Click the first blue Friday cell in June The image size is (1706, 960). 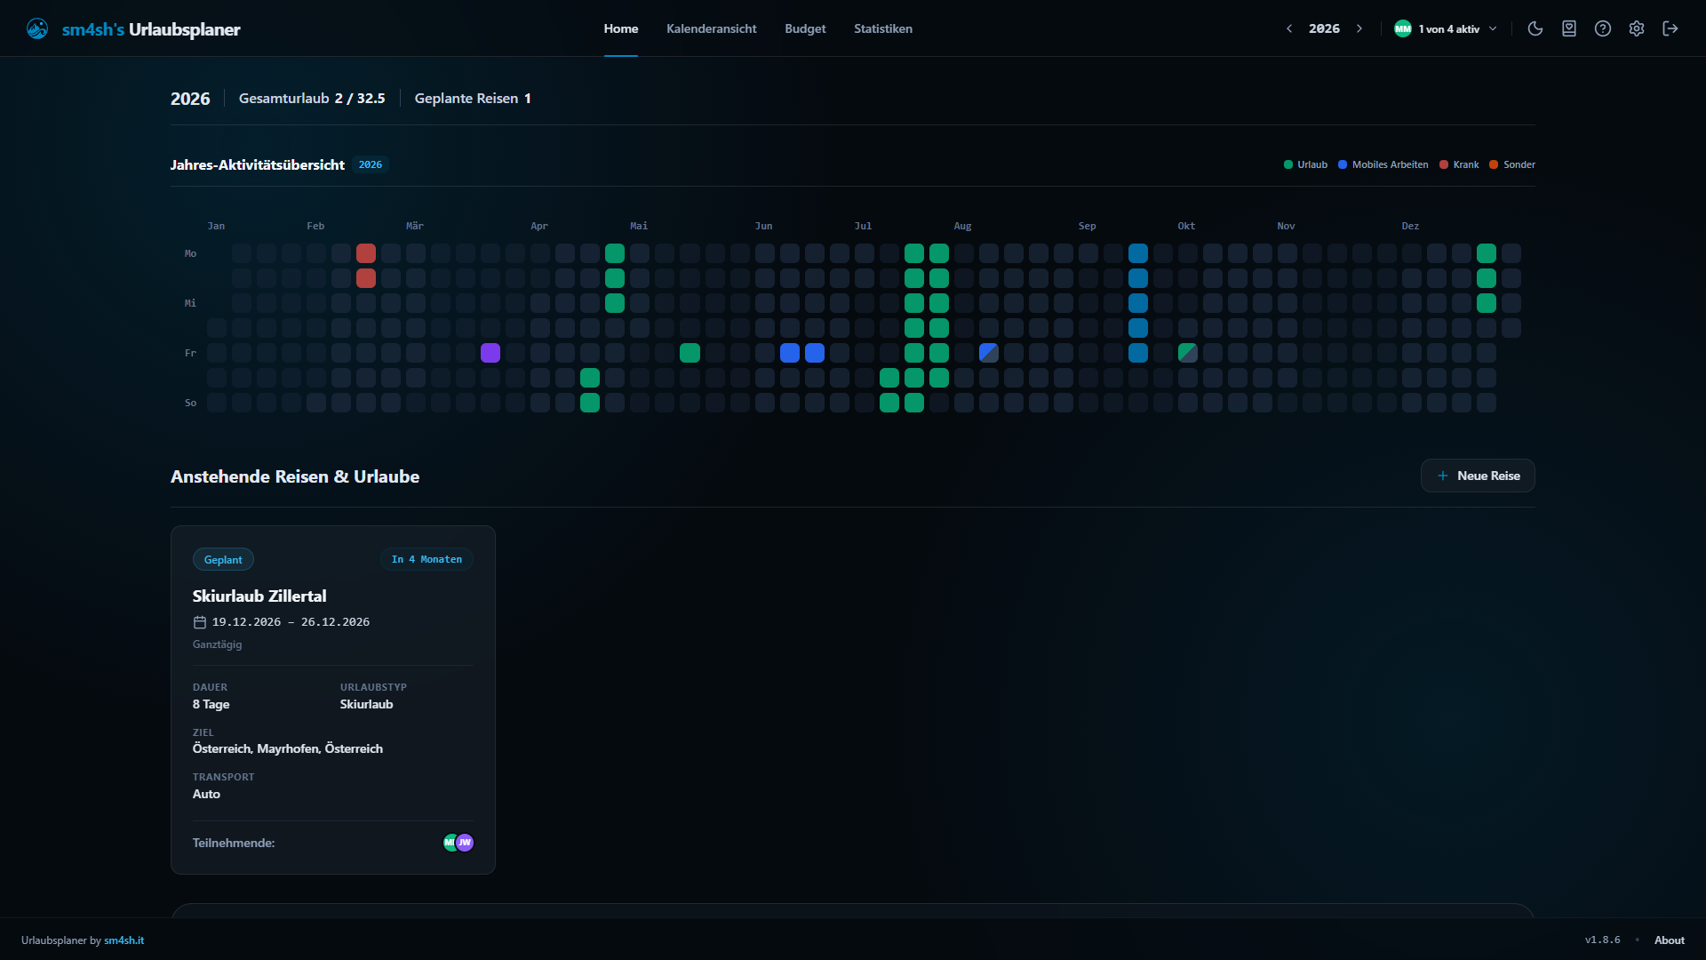[789, 353]
